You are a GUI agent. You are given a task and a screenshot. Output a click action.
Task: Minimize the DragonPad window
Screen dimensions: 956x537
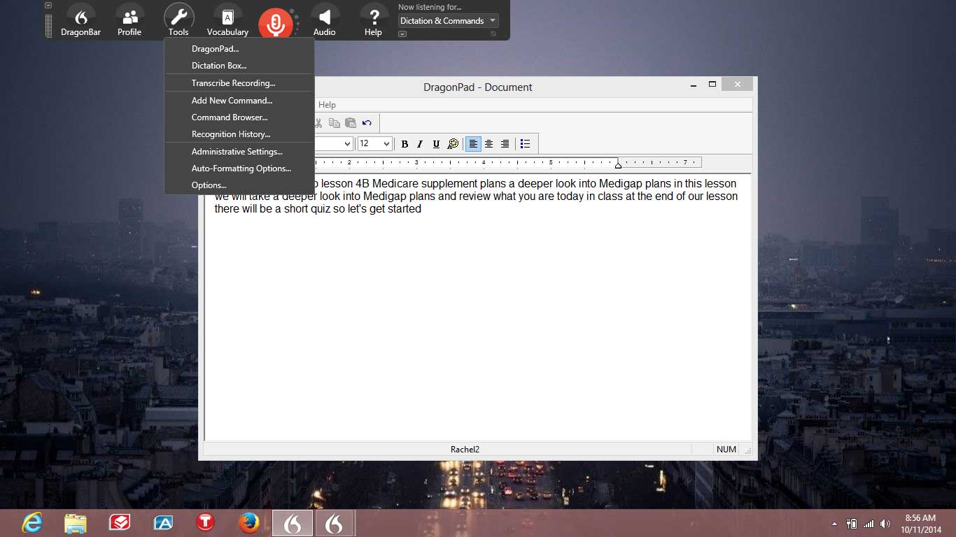point(694,85)
